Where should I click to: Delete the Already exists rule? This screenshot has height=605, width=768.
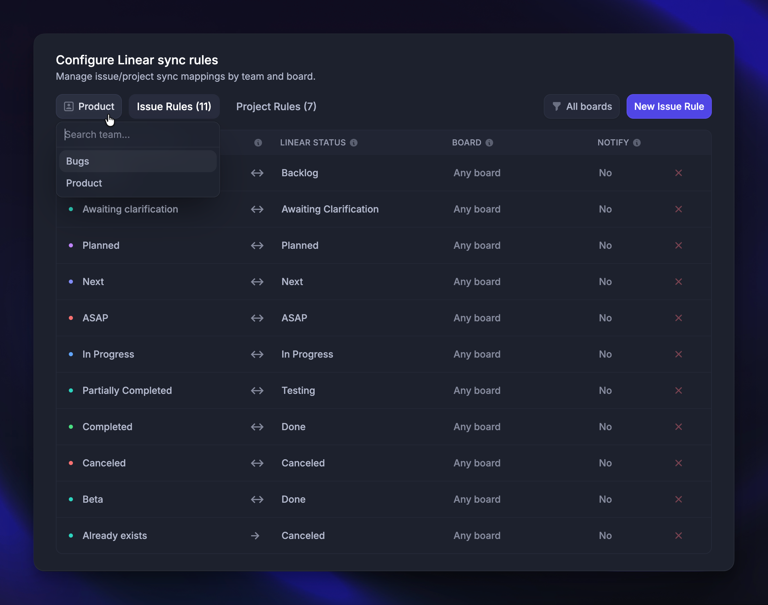click(678, 536)
